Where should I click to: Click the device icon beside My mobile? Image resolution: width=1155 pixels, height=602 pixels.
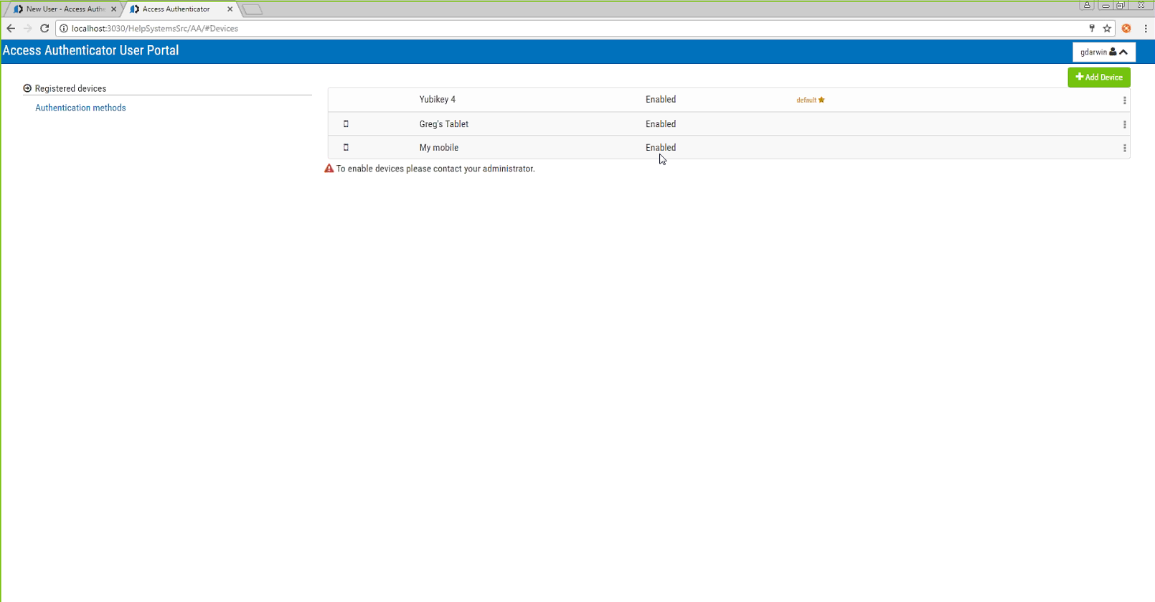346,148
